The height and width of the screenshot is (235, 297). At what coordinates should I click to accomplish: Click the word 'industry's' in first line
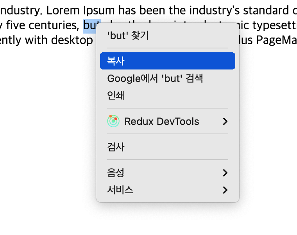coord(215,11)
